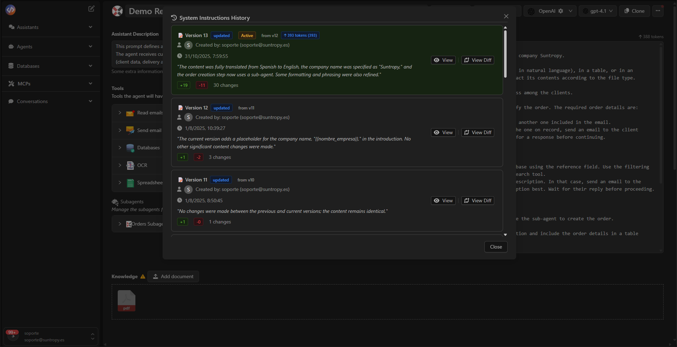Screen dimensions: 677x347
Task: Click the Active badge on Version 13
Action: [x=247, y=35]
